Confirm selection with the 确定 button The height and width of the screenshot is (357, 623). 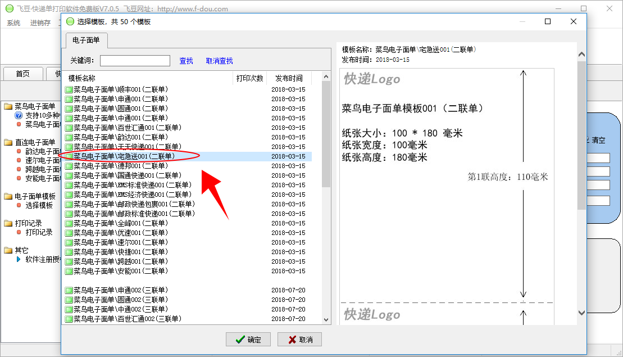click(248, 340)
